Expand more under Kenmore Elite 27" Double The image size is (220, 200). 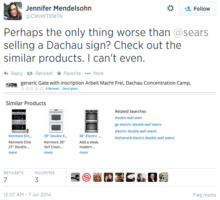13,153
